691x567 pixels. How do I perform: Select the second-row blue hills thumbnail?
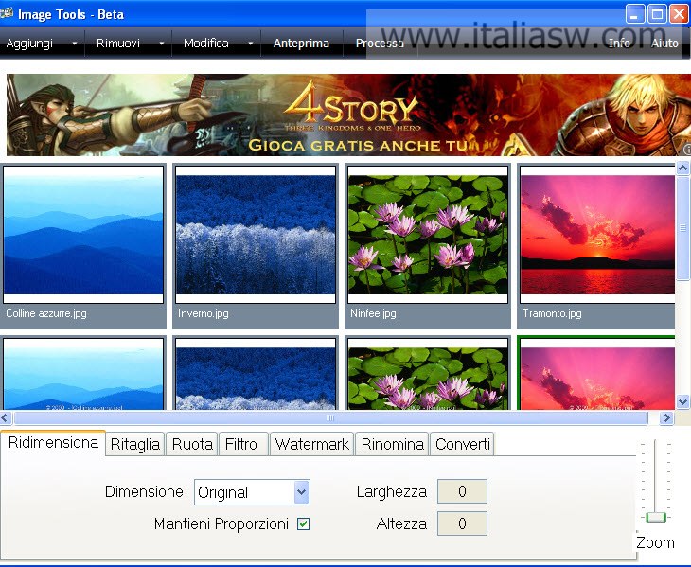tap(83, 375)
